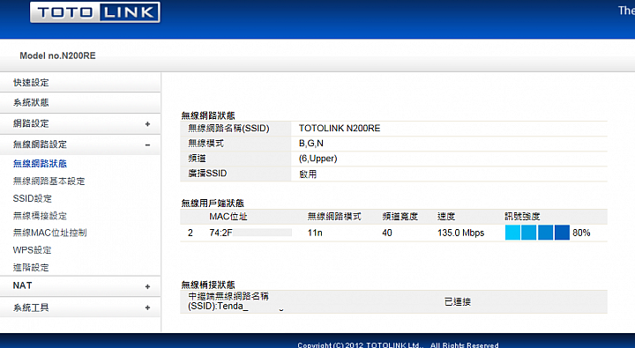Screen dimensions: 635x348
Task: Open 無線MAC位址控制 page
Action: coord(49,233)
